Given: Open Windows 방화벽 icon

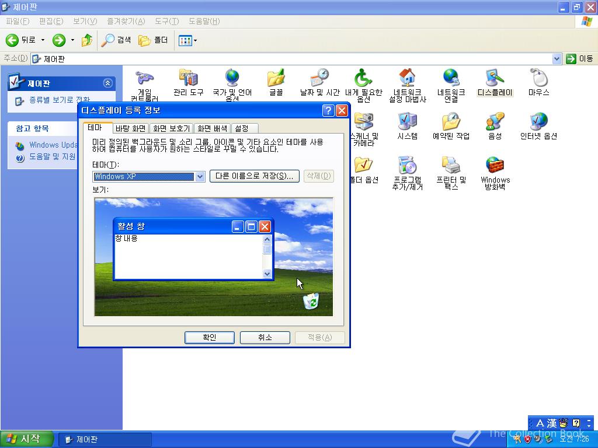Looking at the screenshot, I should click(x=495, y=173).
